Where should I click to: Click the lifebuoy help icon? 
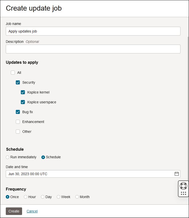(x=183, y=186)
